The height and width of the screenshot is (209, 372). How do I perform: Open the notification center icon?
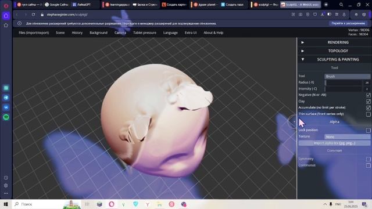tap(364, 204)
